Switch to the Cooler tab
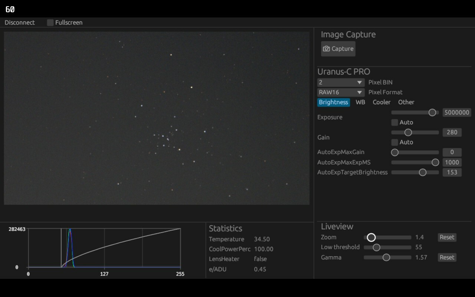 (381, 102)
